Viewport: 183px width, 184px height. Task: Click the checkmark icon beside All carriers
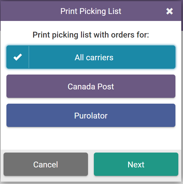(x=18, y=57)
